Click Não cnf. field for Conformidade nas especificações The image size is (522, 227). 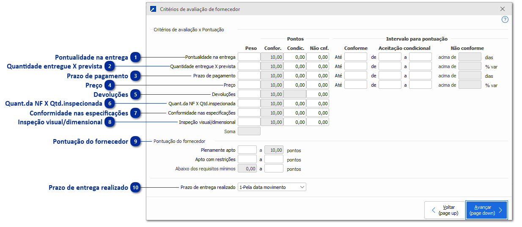318,112
